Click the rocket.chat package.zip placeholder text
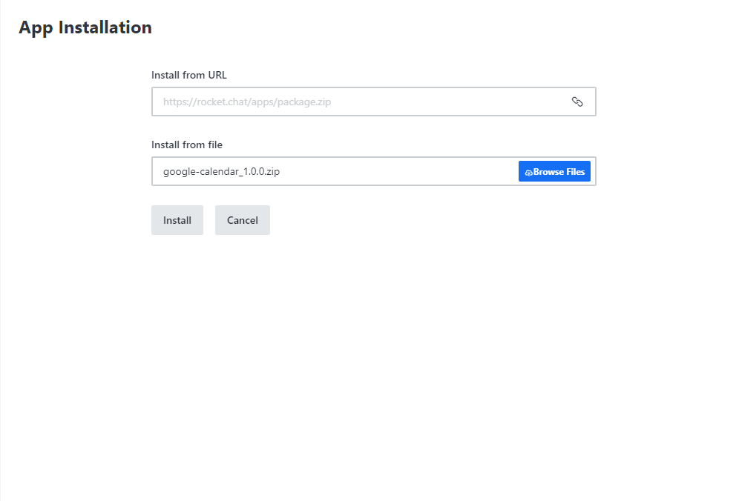 pyautogui.click(x=247, y=102)
